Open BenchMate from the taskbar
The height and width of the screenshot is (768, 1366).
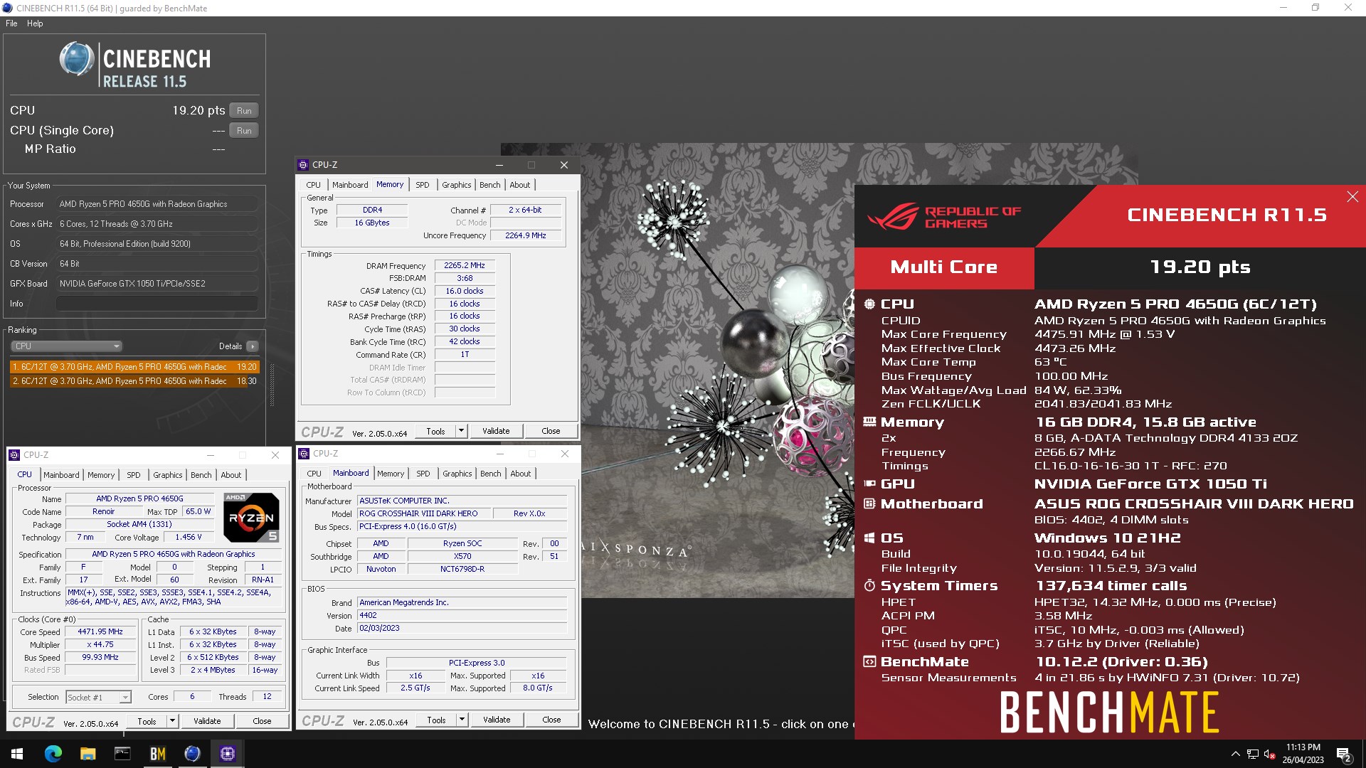[x=157, y=754]
